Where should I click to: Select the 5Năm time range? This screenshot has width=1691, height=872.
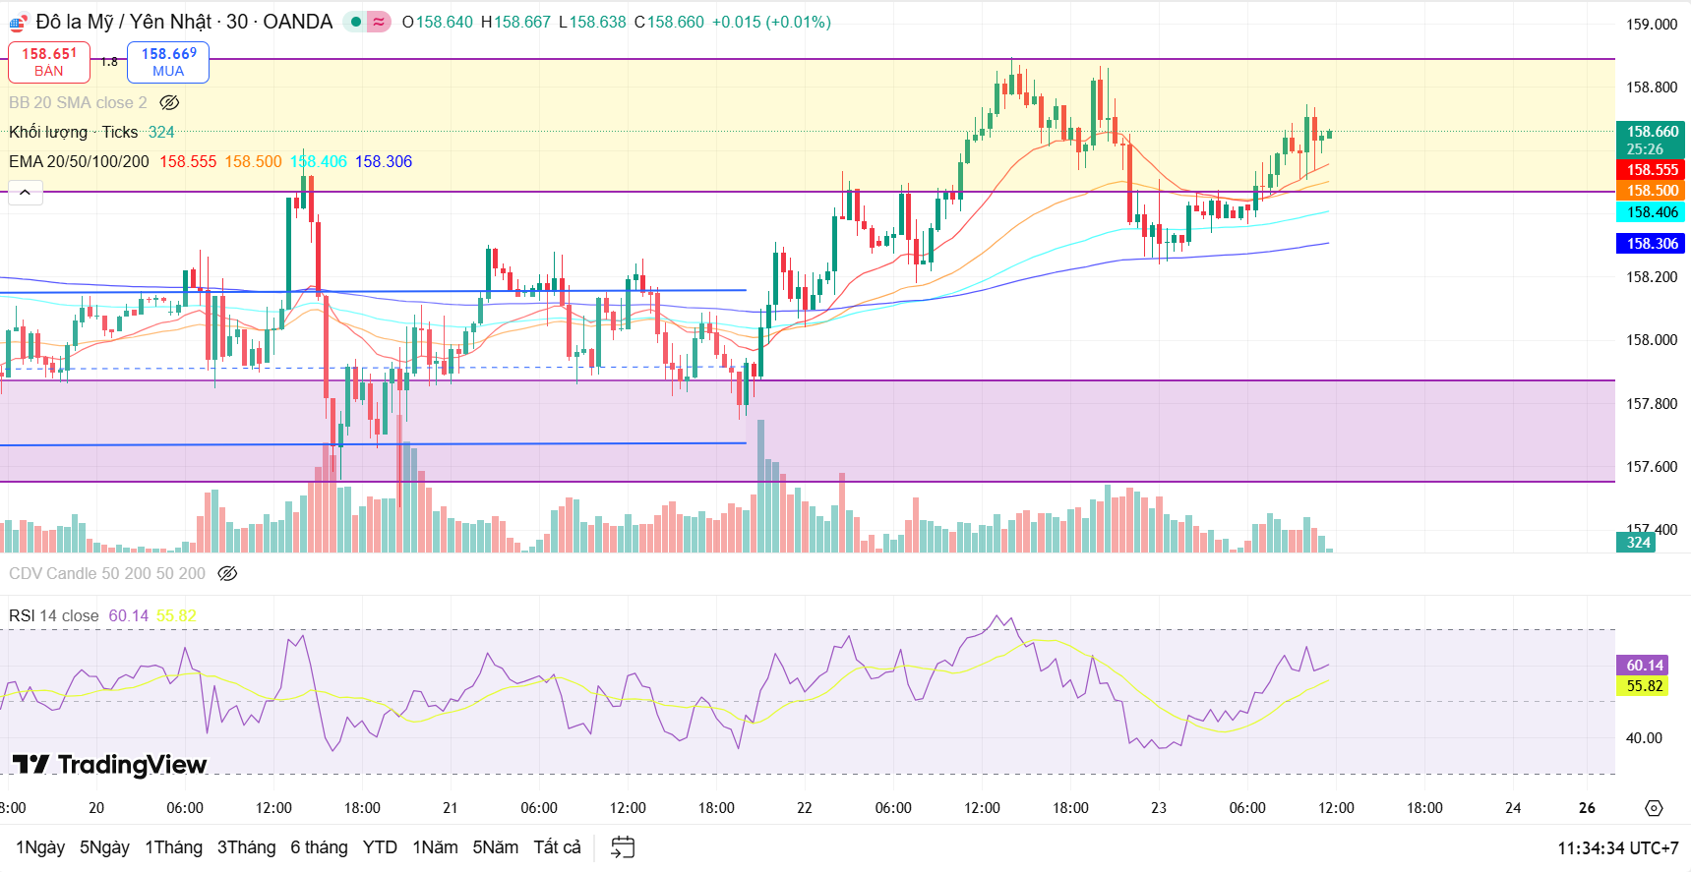(495, 847)
